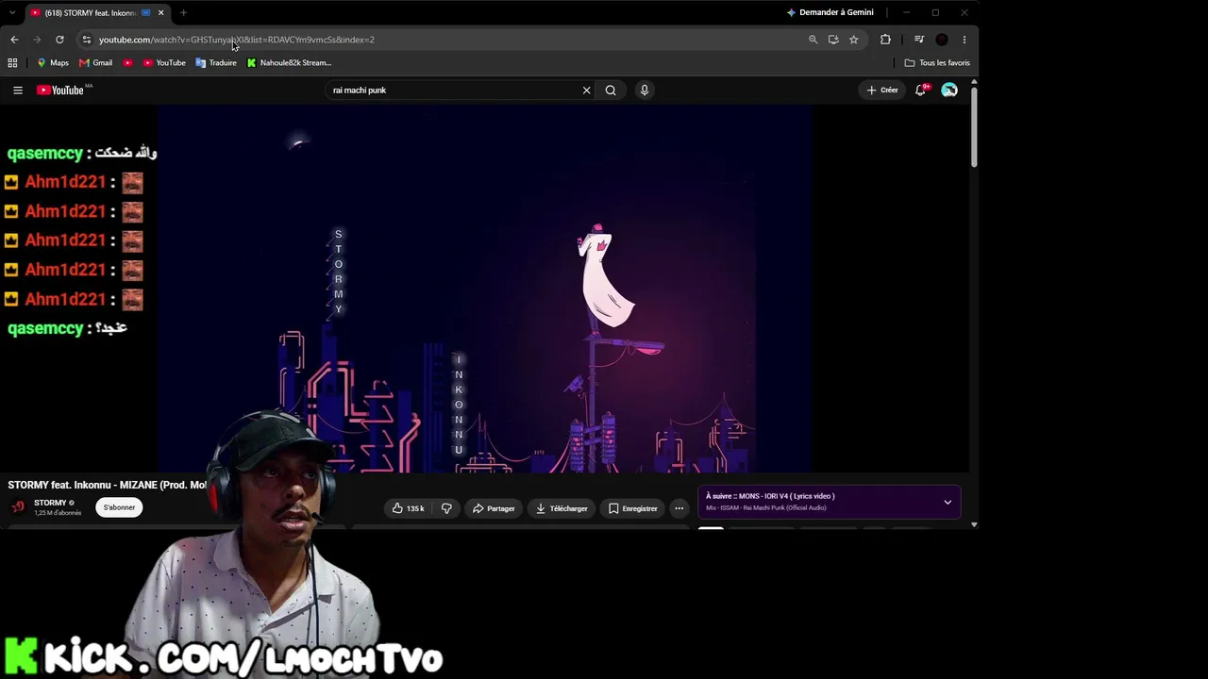Open the browser extensions puzzle icon

pyautogui.click(x=885, y=40)
